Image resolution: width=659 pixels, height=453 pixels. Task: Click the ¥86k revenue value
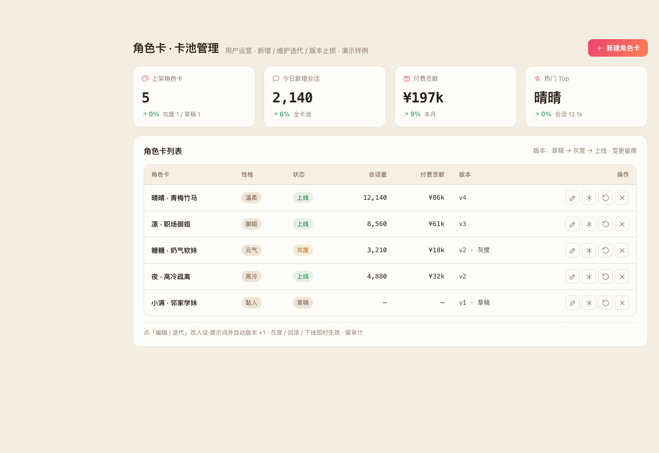tap(437, 198)
